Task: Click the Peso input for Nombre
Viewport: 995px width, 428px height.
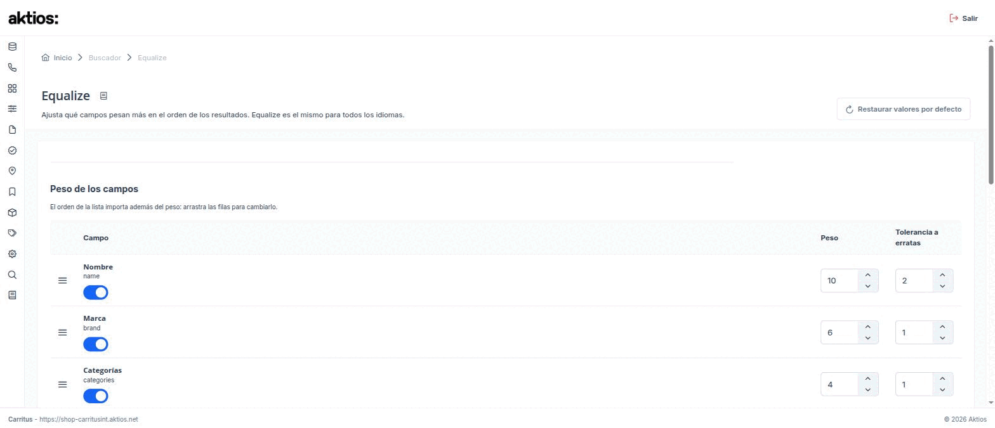Action: [840, 280]
